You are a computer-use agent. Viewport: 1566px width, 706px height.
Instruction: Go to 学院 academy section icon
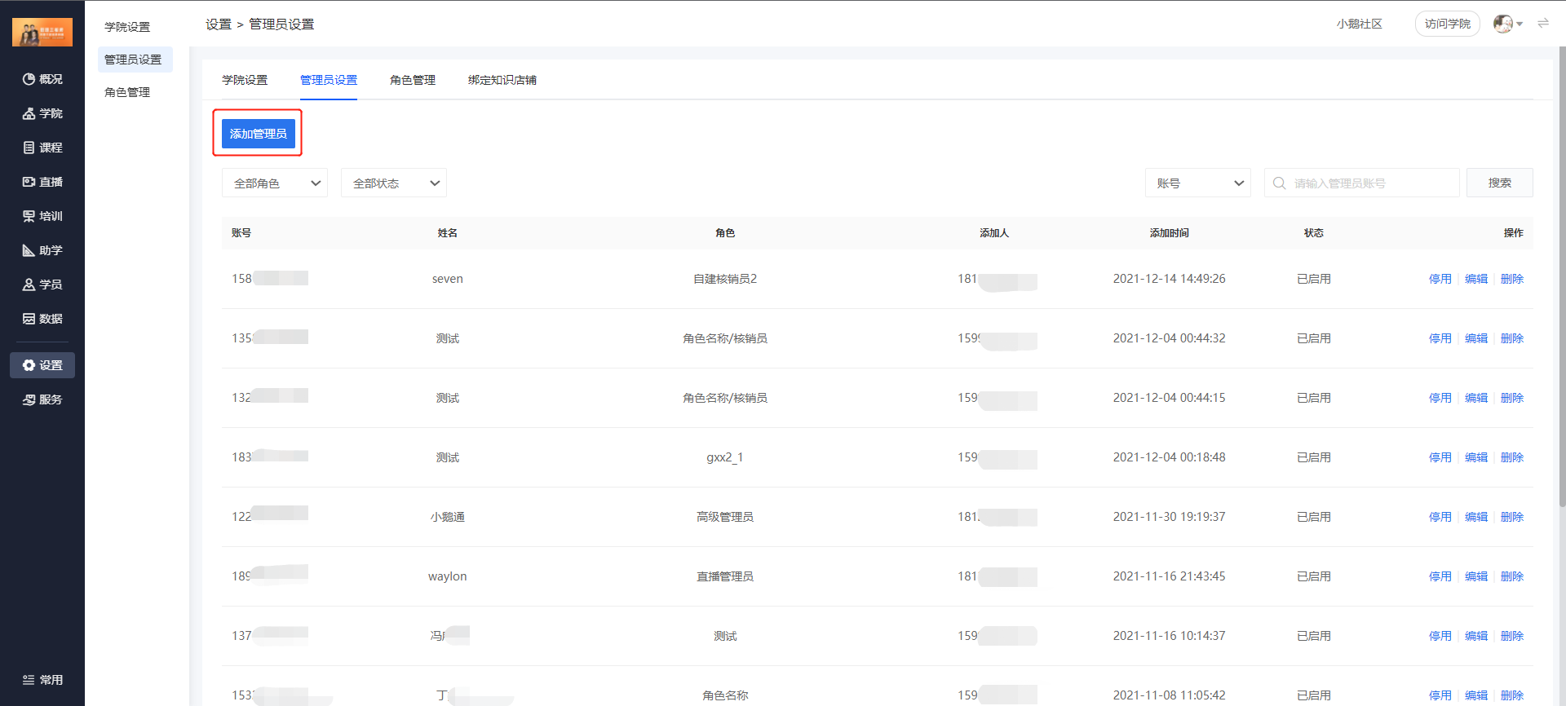pos(29,113)
